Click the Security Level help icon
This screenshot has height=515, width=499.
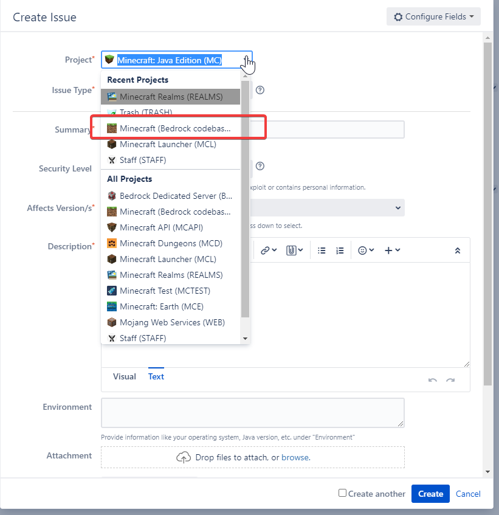point(260,166)
